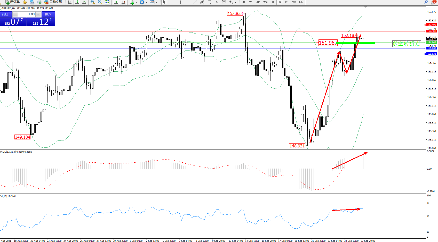Click the tile windows icon
This screenshot has height=242, width=438.
click(x=107, y=2)
